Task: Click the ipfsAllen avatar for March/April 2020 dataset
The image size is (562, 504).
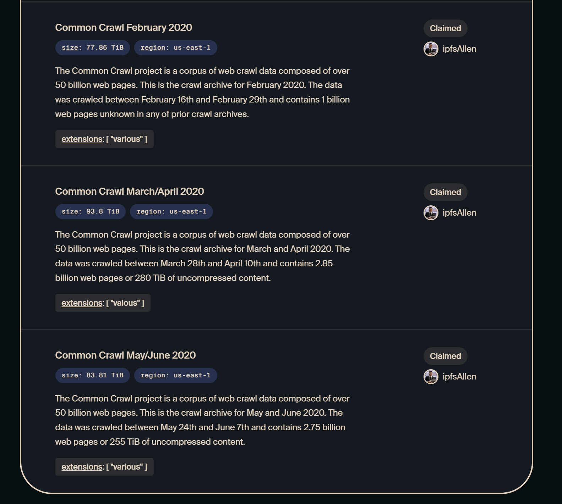Action: (x=430, y=212)
